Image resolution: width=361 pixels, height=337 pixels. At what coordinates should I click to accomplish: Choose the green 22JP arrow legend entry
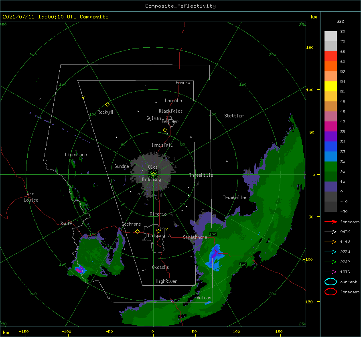[331, 262]
